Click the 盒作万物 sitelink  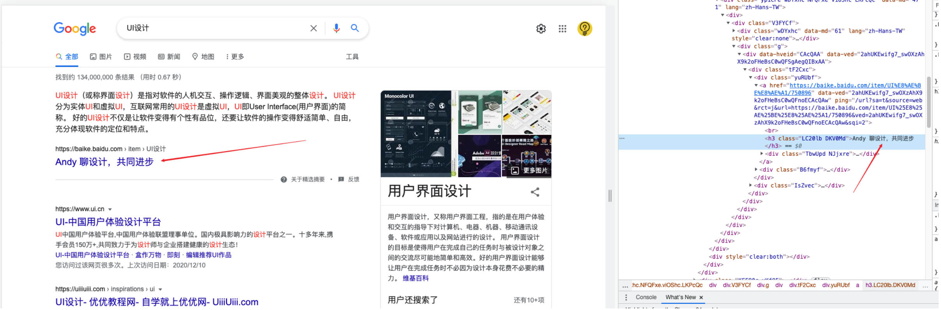click(148, 255)
